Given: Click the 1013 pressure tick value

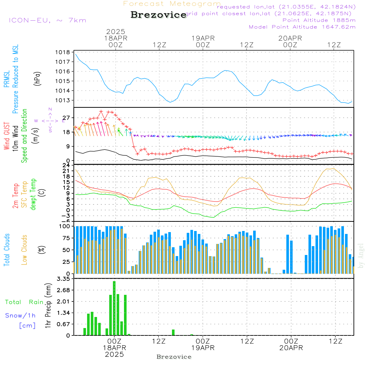Looking at the screenshot, I should [x=62, y=100].
